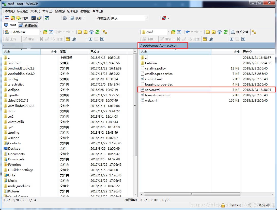Click select files plus icon in remote panel

click(x=232, y=39)
